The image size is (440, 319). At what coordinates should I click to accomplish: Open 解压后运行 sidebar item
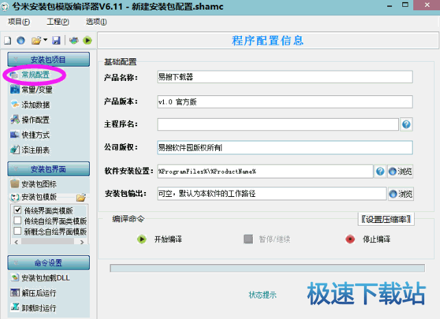34,293
